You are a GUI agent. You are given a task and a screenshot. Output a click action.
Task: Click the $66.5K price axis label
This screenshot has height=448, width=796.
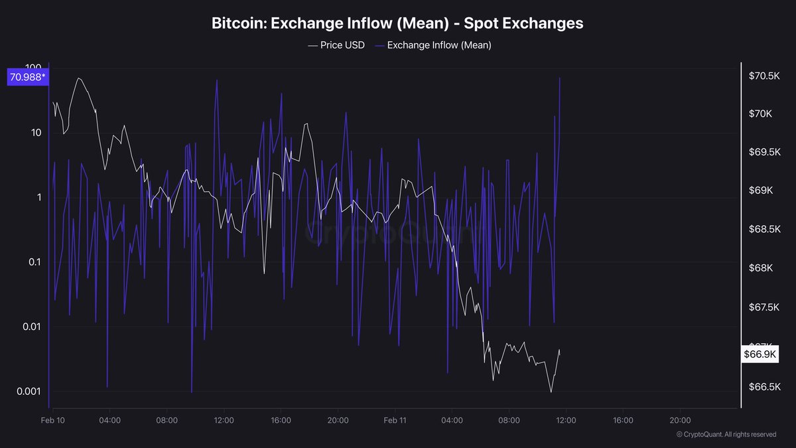tap(764, 387)
